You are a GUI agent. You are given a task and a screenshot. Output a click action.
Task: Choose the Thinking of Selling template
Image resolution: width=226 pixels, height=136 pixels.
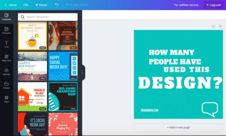point(32,97)
